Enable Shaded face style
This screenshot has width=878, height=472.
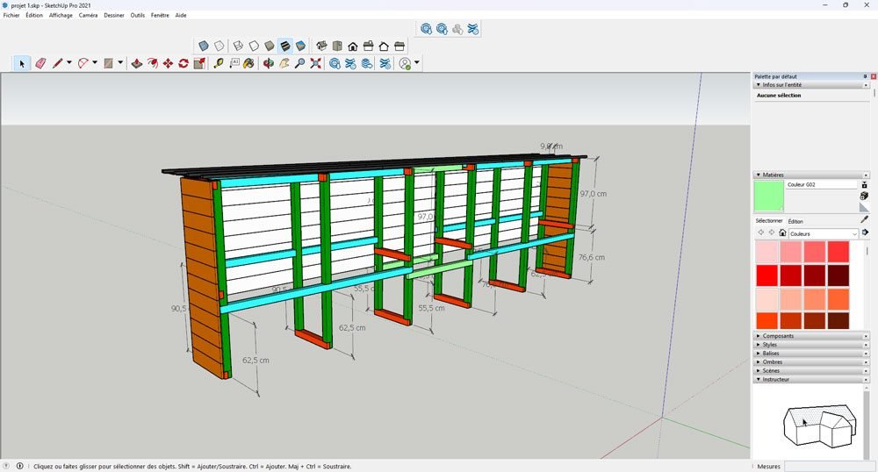(270, 46)
